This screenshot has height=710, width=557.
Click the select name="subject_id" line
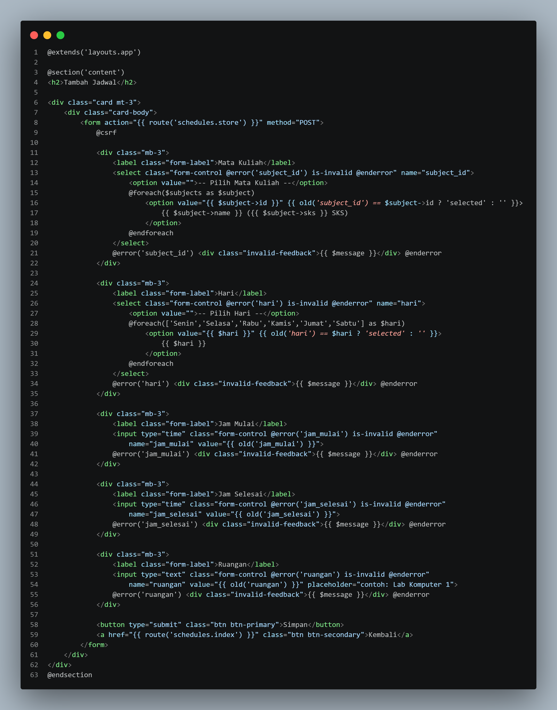293,173
